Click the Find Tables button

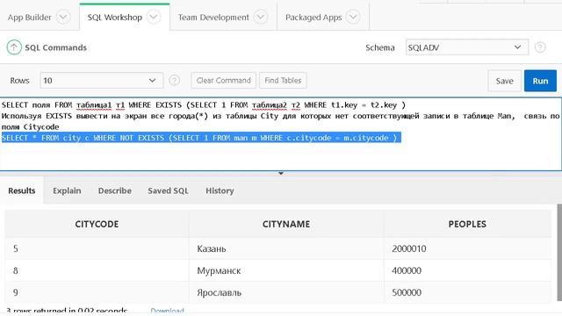(283, 80)
